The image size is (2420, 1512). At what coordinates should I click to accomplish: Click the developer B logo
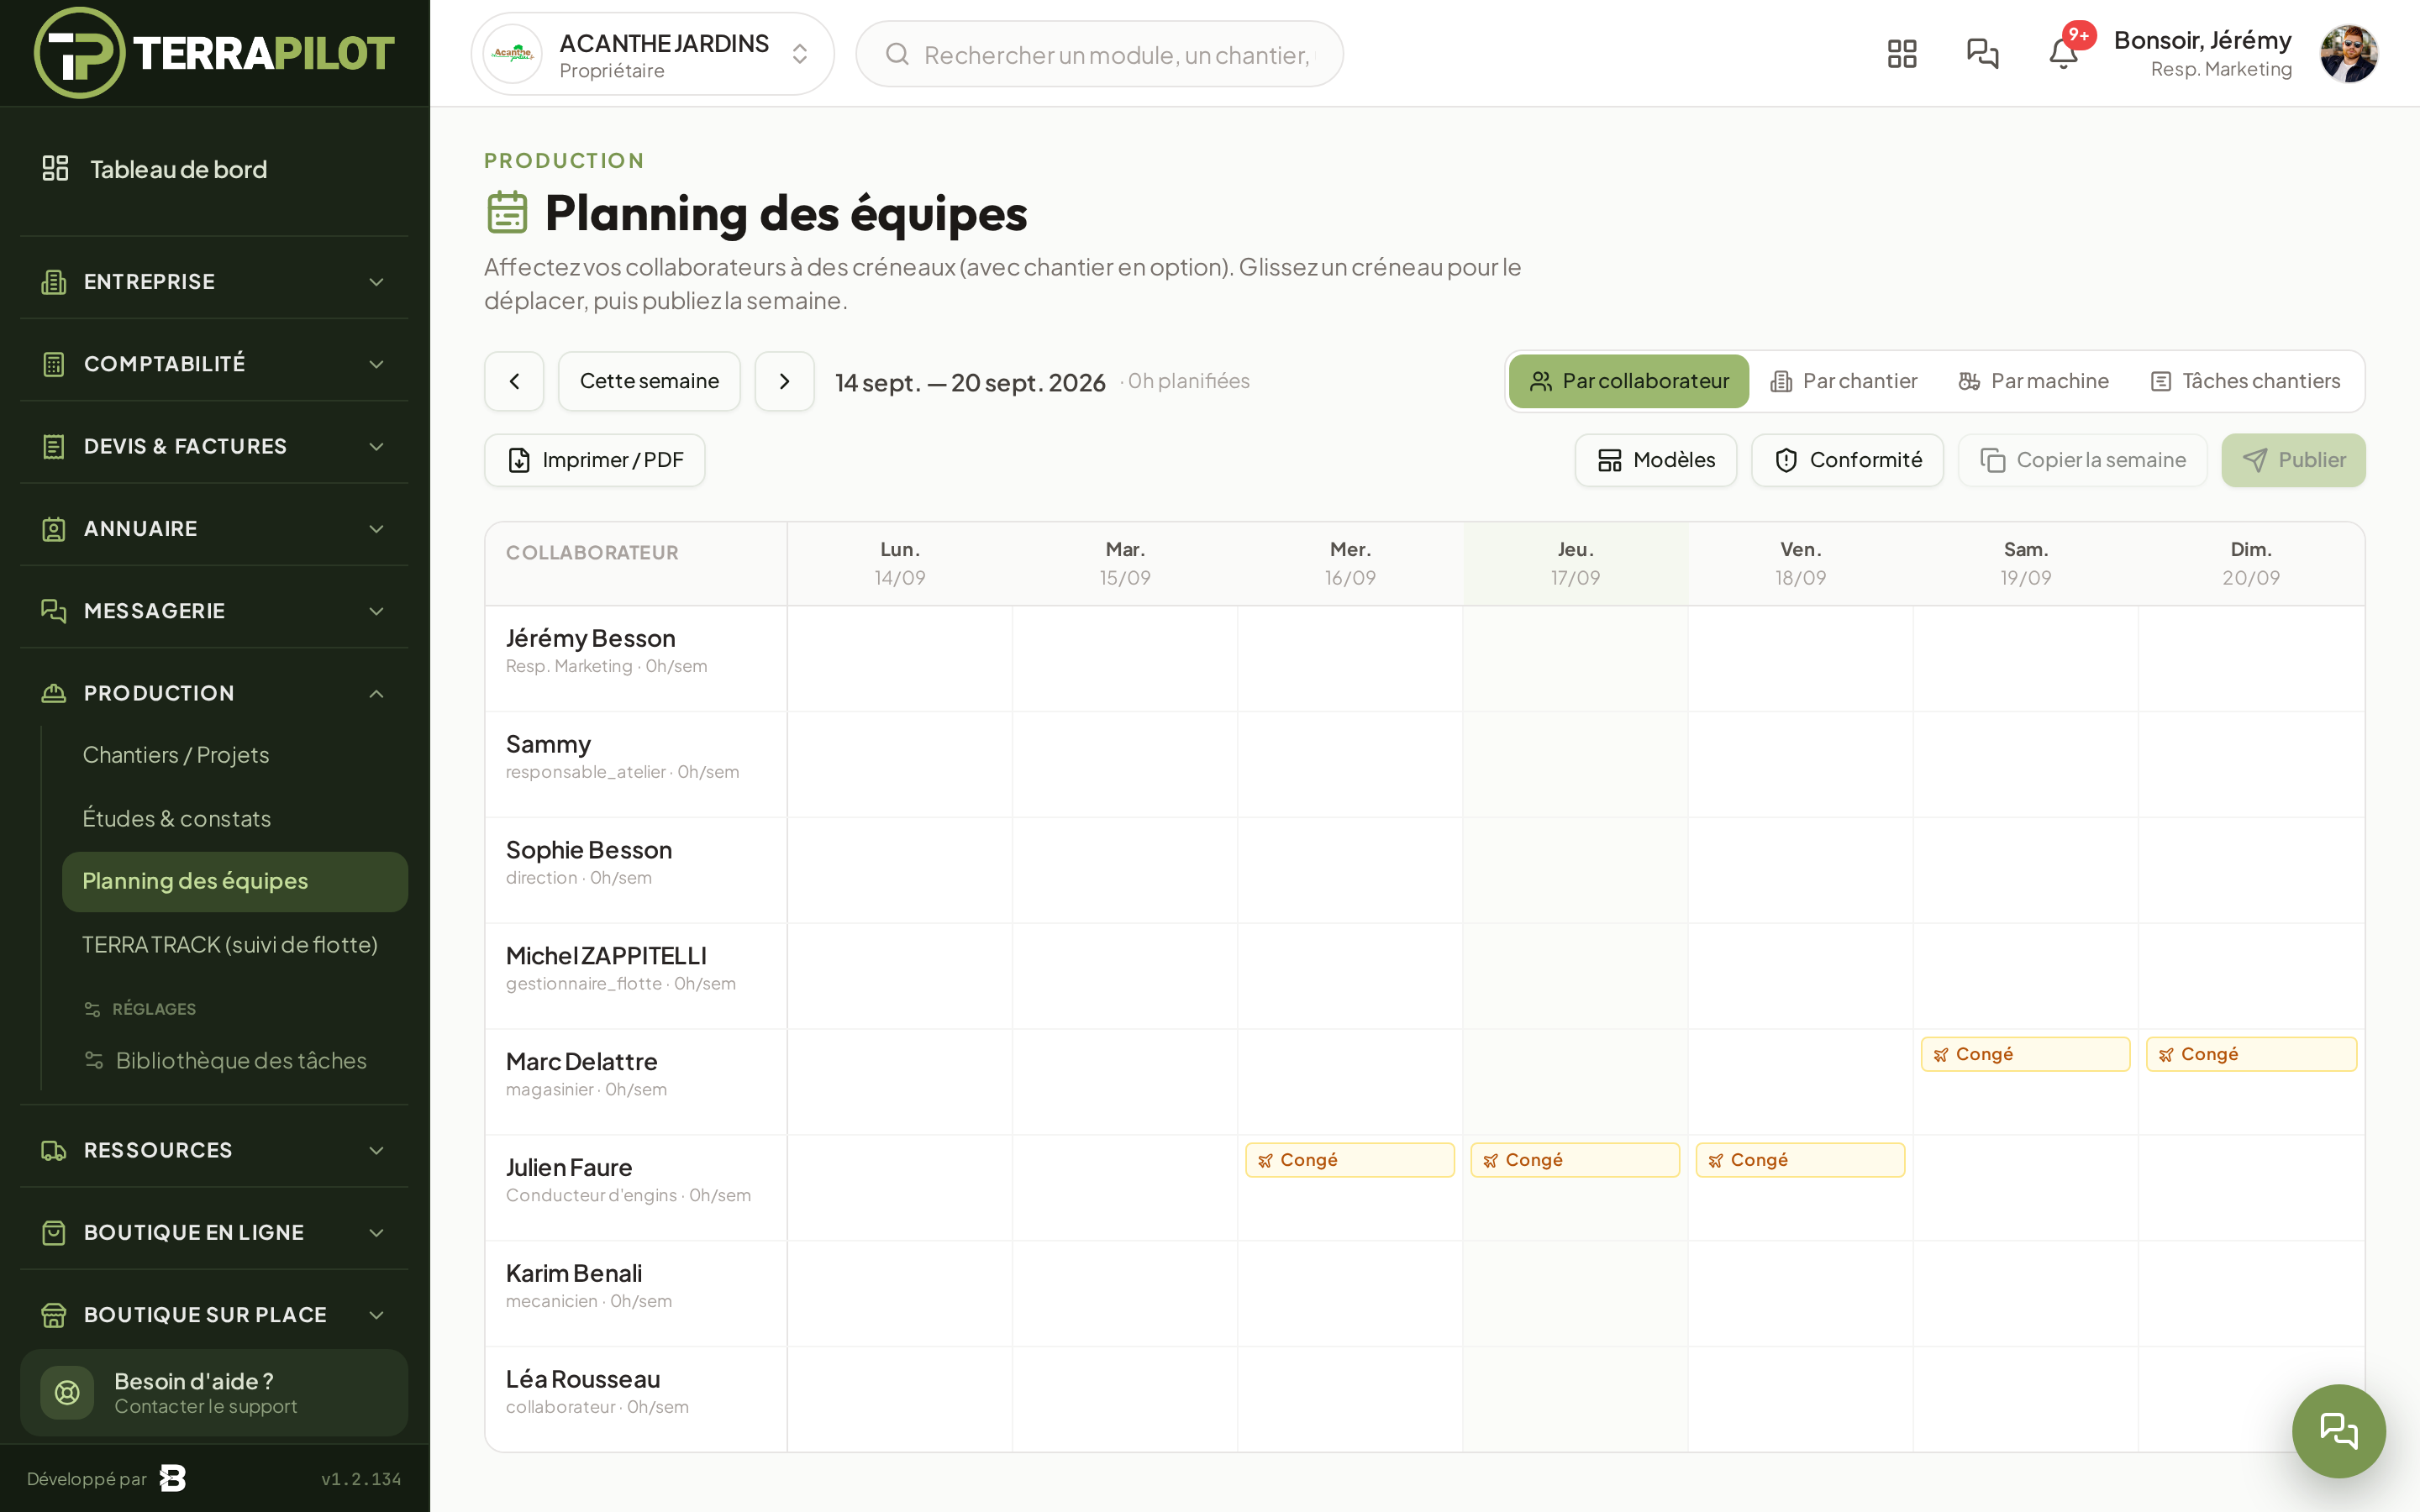(173, 1478)
